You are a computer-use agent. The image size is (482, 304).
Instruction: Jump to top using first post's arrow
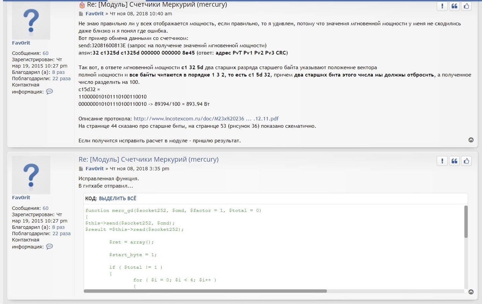tap(471, 140)
